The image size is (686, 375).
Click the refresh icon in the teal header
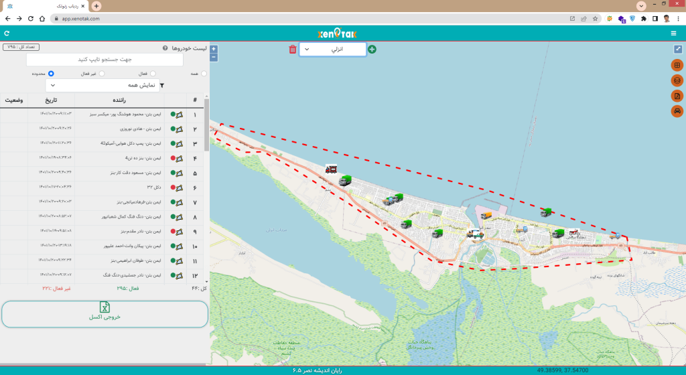click(7, 33)
